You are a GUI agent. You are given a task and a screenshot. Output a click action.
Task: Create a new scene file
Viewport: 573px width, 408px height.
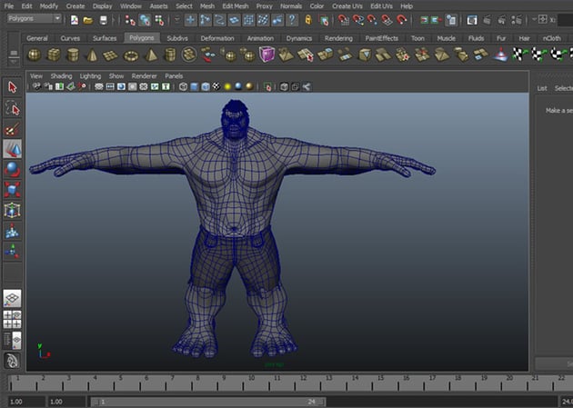75,20
